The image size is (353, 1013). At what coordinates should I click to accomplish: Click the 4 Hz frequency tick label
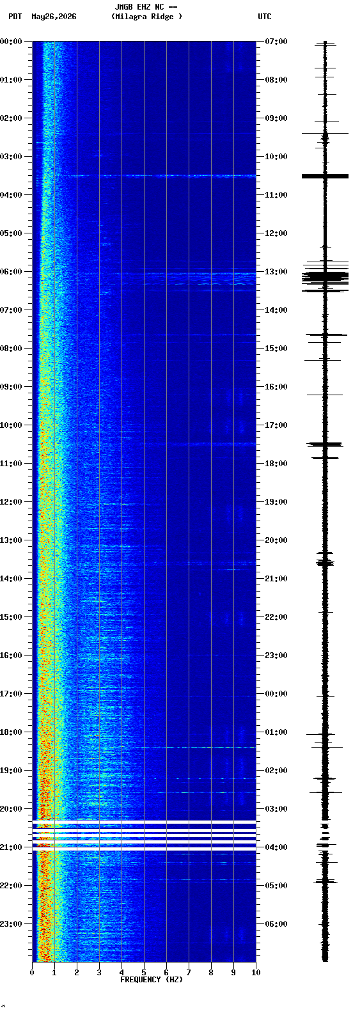click(122, 973)
